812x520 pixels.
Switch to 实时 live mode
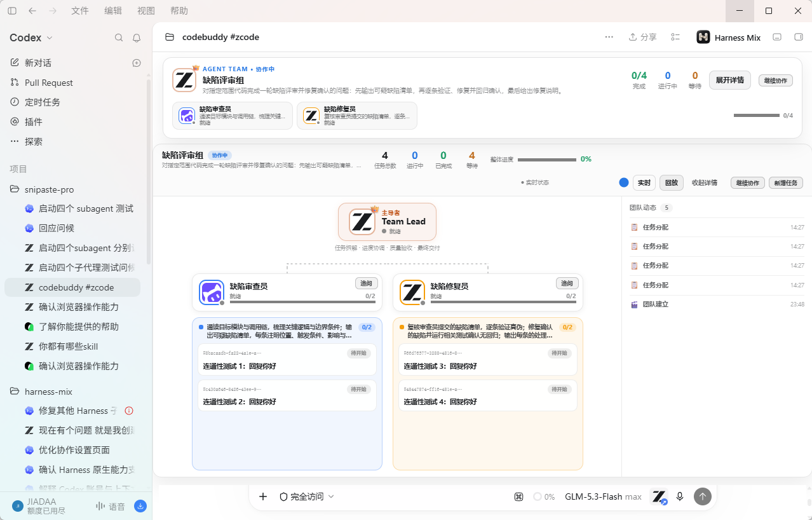(x=644, y=182)
